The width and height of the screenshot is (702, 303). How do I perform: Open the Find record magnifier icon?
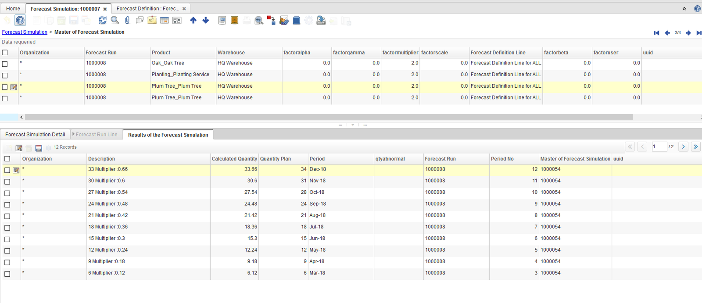[x=115, y=20]
